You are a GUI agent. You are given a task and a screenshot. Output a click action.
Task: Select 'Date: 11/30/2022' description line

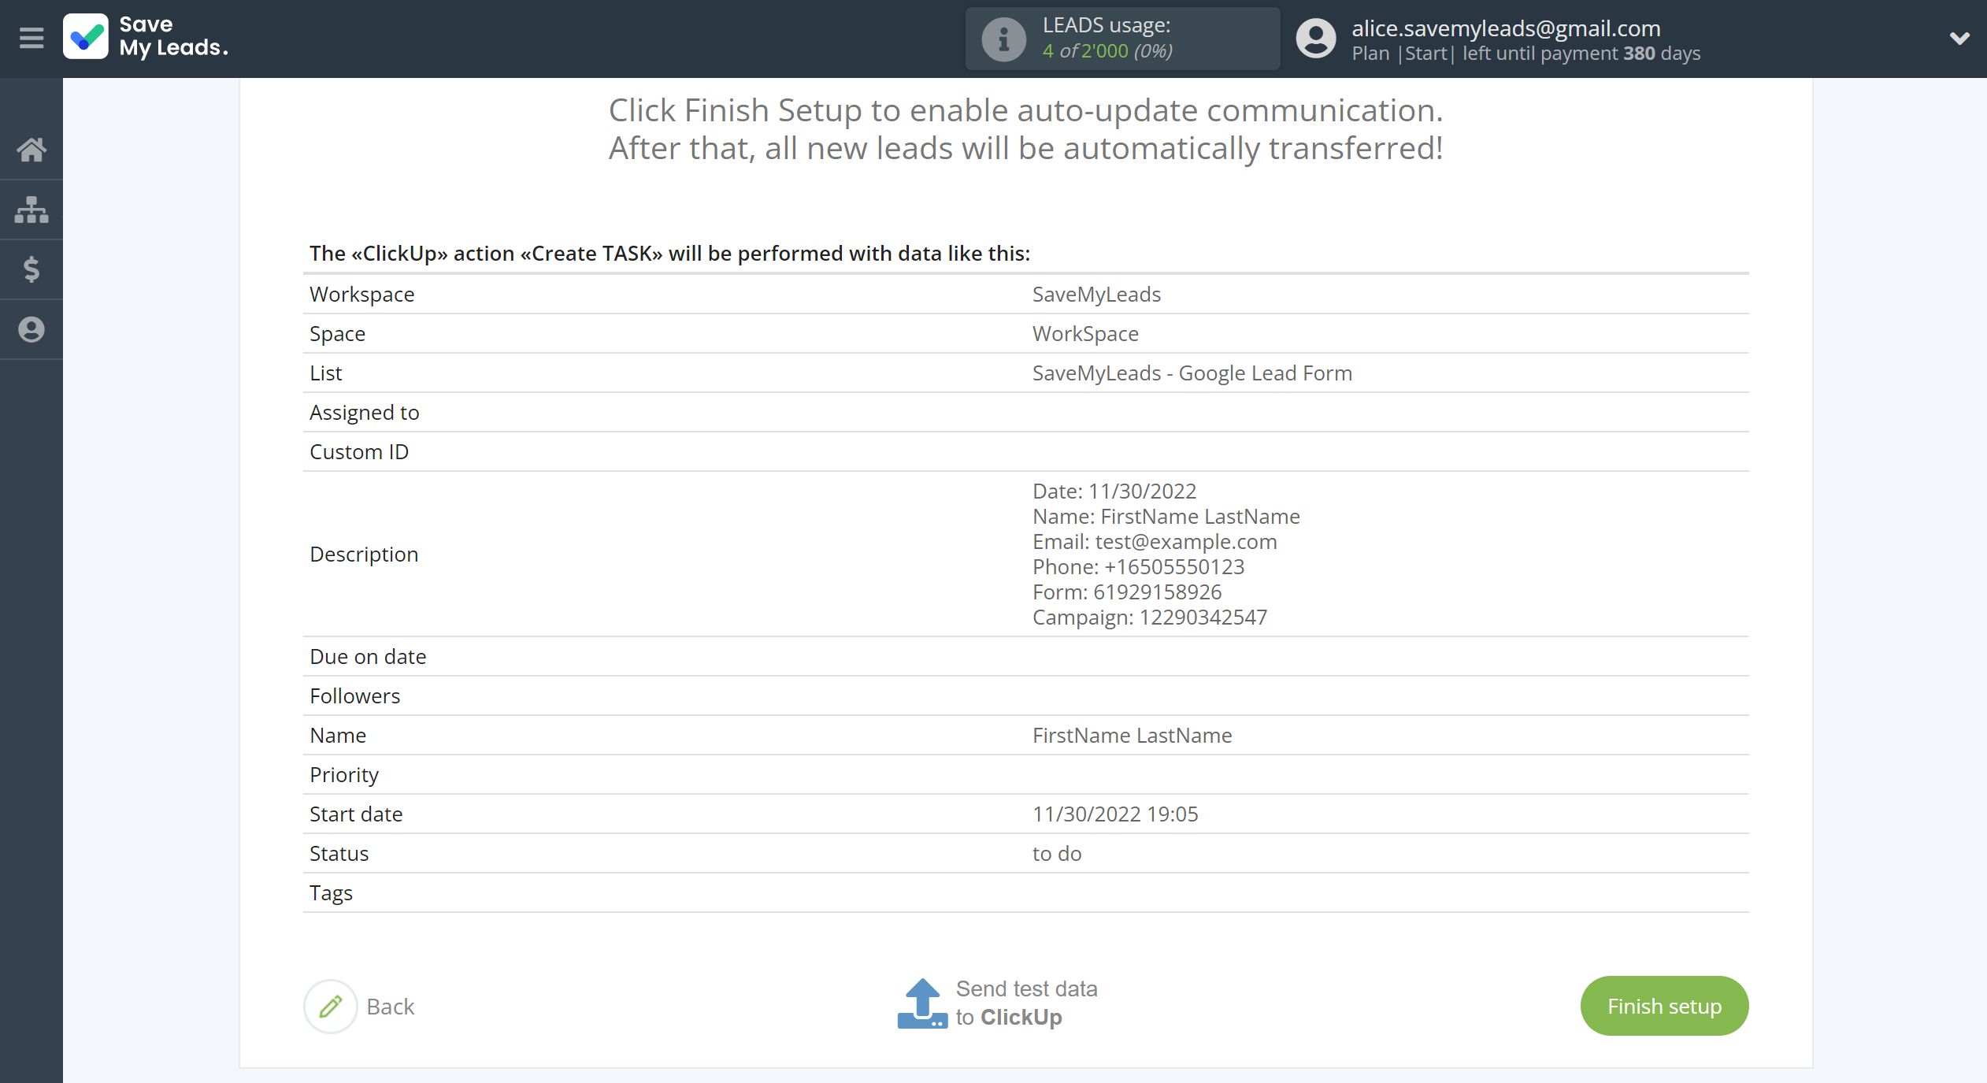(1114, 491)
